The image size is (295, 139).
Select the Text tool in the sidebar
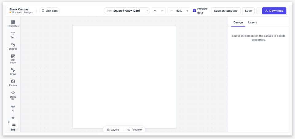point(13,35)
